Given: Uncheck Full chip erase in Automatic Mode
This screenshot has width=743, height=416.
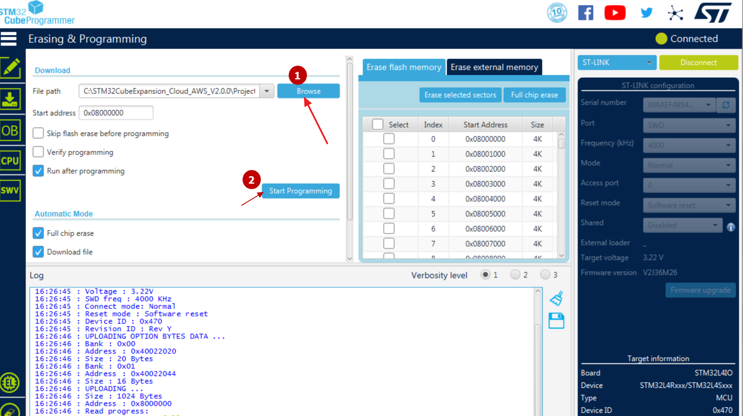Looking at the screenshot, I should click(x=38, y=233).
